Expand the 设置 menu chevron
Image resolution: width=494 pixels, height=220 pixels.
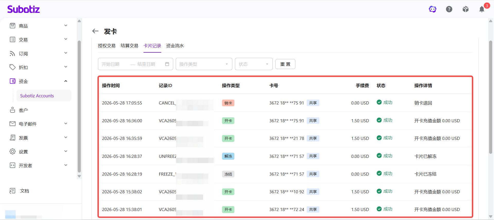click(66, 151)
